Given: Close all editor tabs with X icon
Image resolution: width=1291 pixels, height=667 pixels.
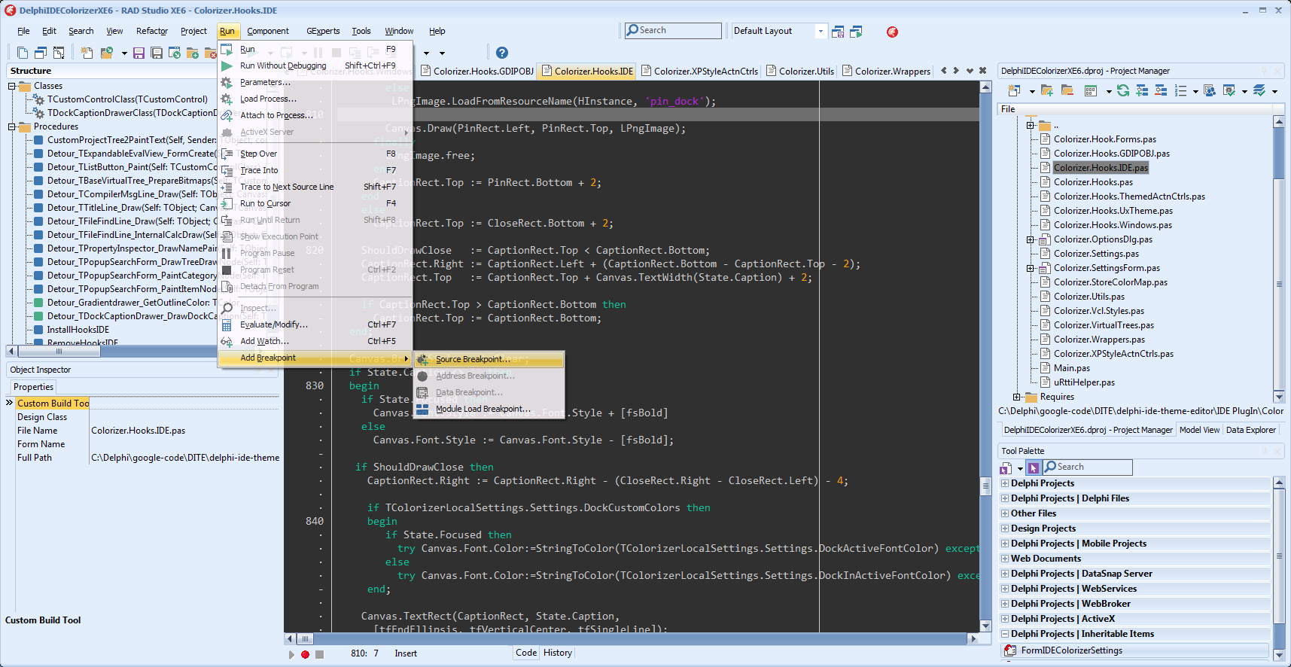Looking at the screenshot, I should click(982, 71).
